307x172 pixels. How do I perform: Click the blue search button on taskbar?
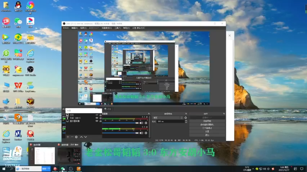tap(46, 169)
